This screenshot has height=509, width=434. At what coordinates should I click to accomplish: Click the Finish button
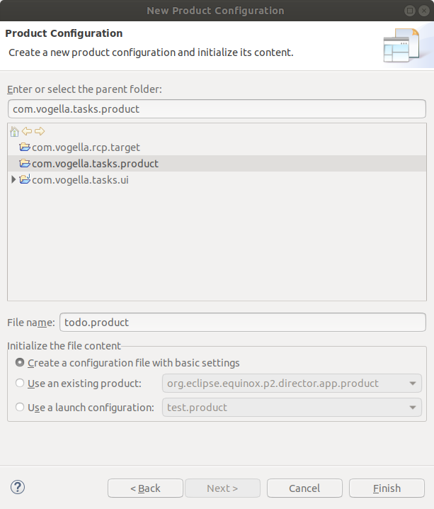[x=387, y=488]
